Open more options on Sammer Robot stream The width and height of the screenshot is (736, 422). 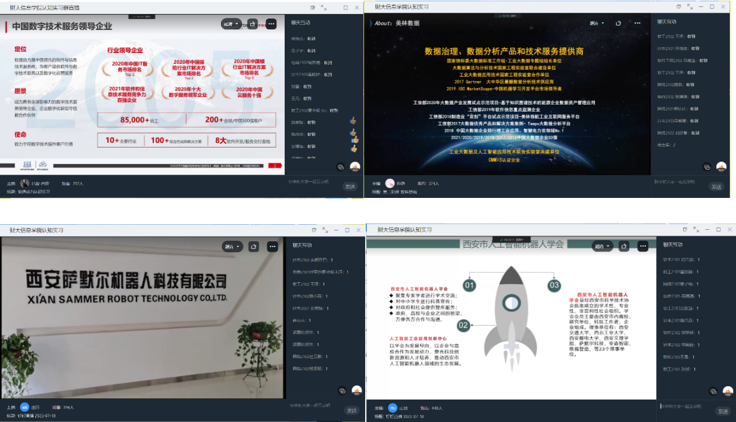[272, 246]
